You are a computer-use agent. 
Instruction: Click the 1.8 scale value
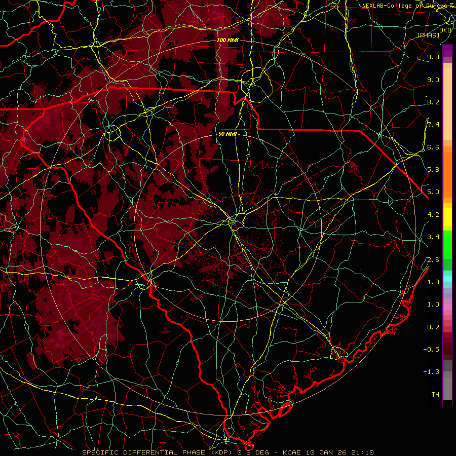[x=433, y=282]
